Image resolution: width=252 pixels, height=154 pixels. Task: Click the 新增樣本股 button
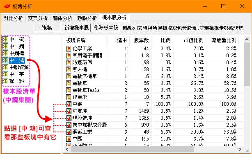76,28
